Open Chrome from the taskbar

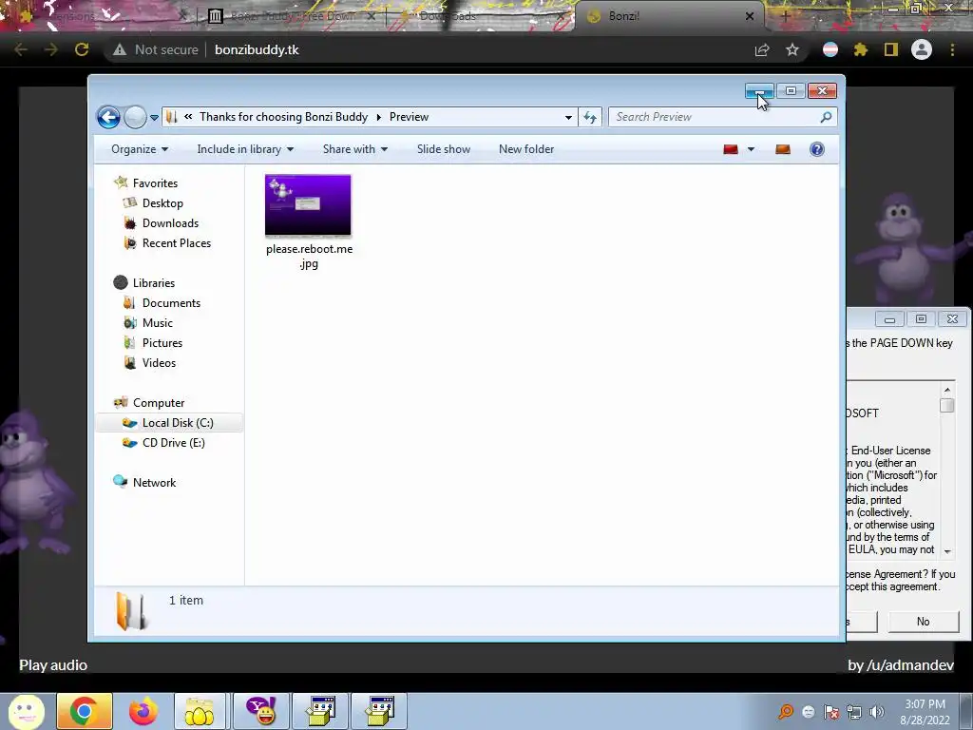pyautogui.click(x=85, y=711)
